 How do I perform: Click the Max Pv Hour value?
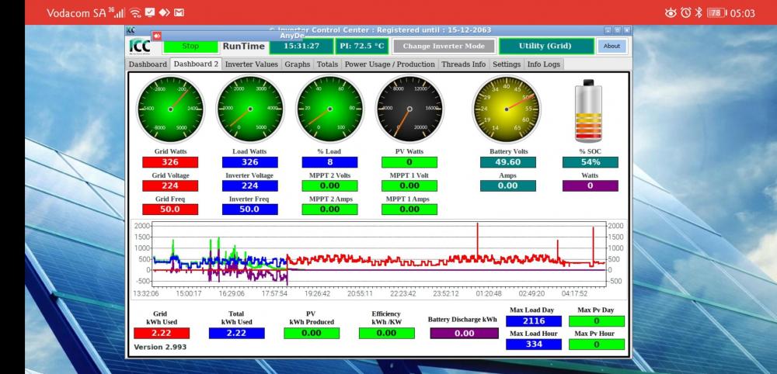pos(597,345)
